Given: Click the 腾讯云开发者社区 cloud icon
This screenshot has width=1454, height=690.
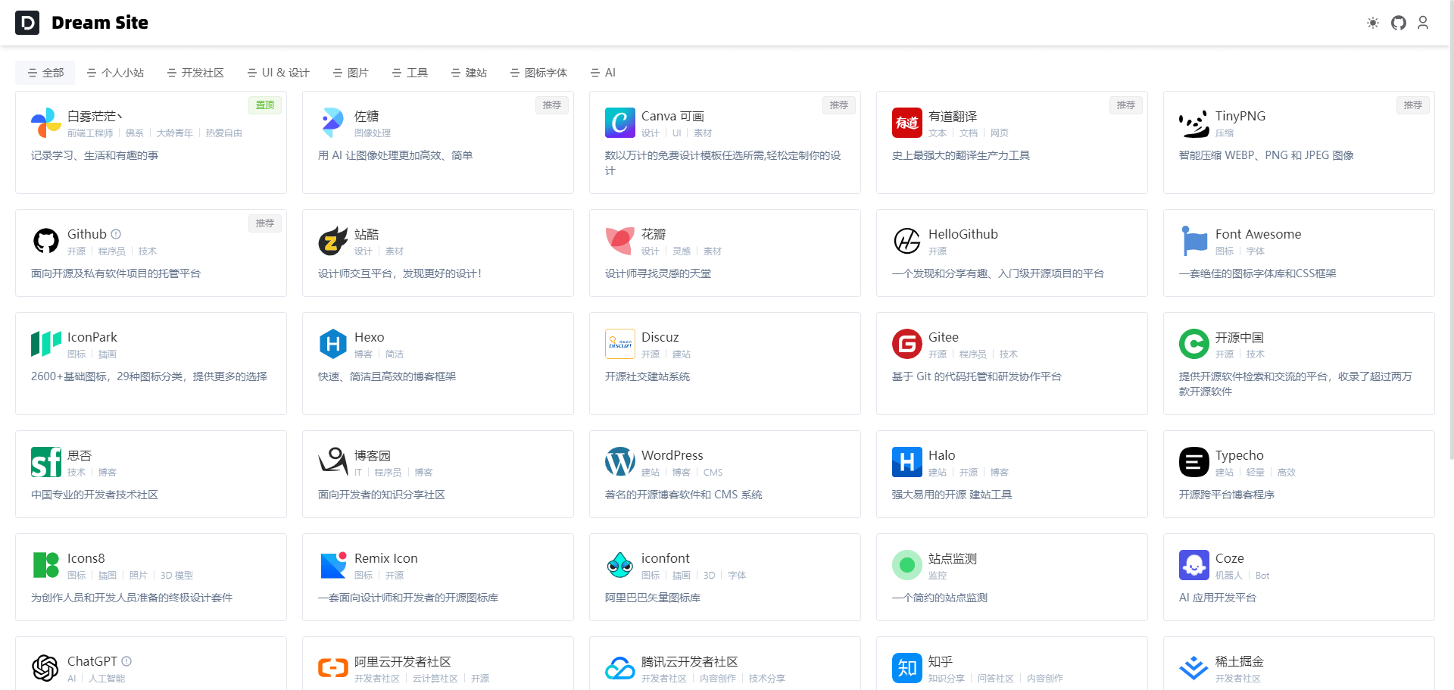Looking at the screenshot, I should pos(620,668).
